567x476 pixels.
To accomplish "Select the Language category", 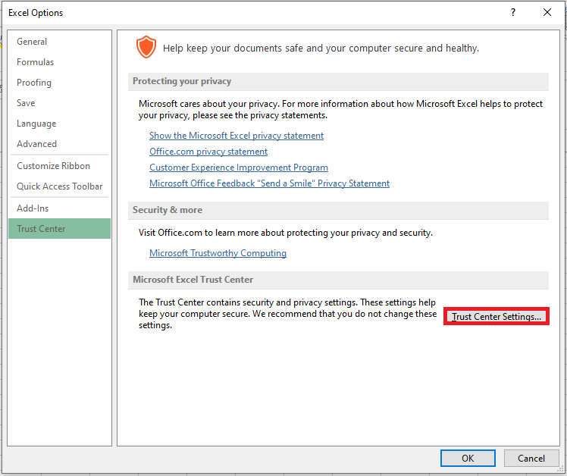I will click(59, 124).
